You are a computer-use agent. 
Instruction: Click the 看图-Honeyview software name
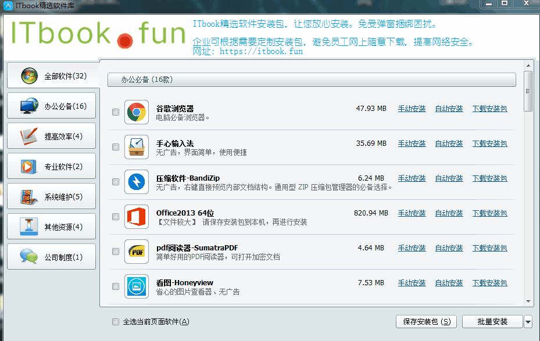tap(185, 283)
